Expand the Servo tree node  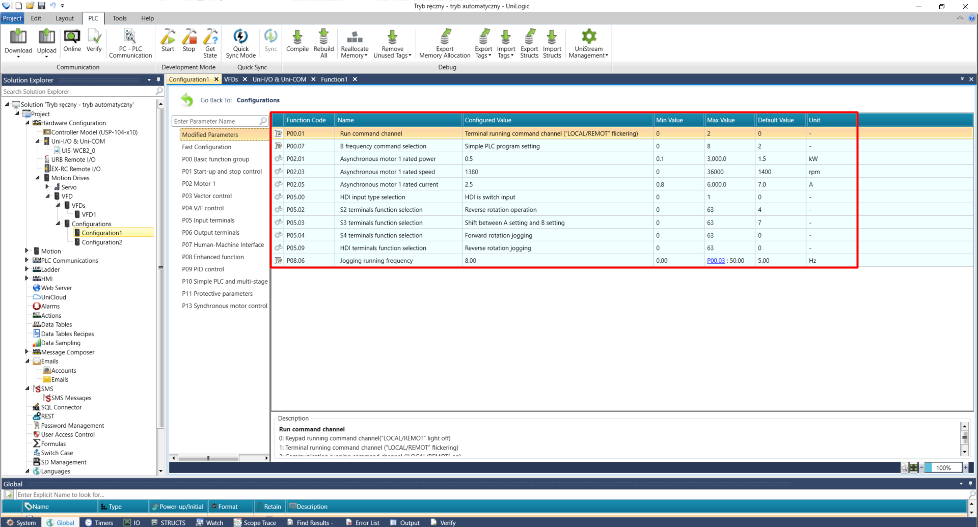pyautogui.click(x=47, y=187)
